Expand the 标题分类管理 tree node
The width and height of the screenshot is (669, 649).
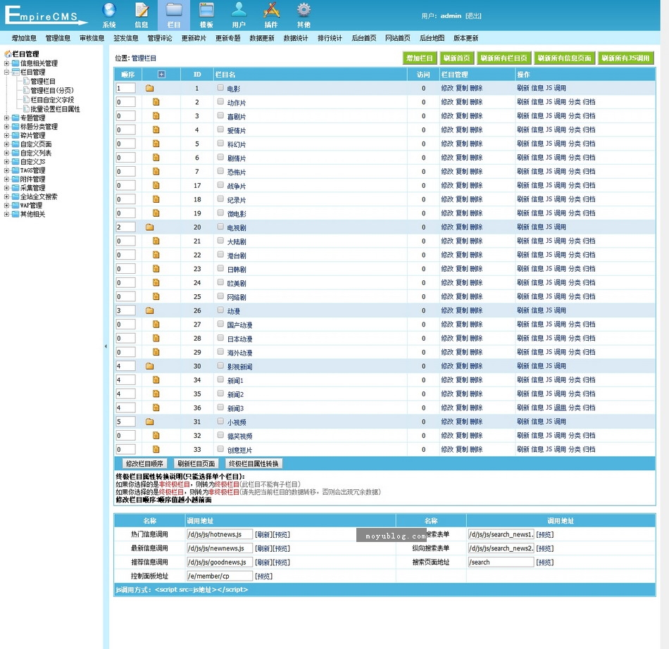(6, 127)
